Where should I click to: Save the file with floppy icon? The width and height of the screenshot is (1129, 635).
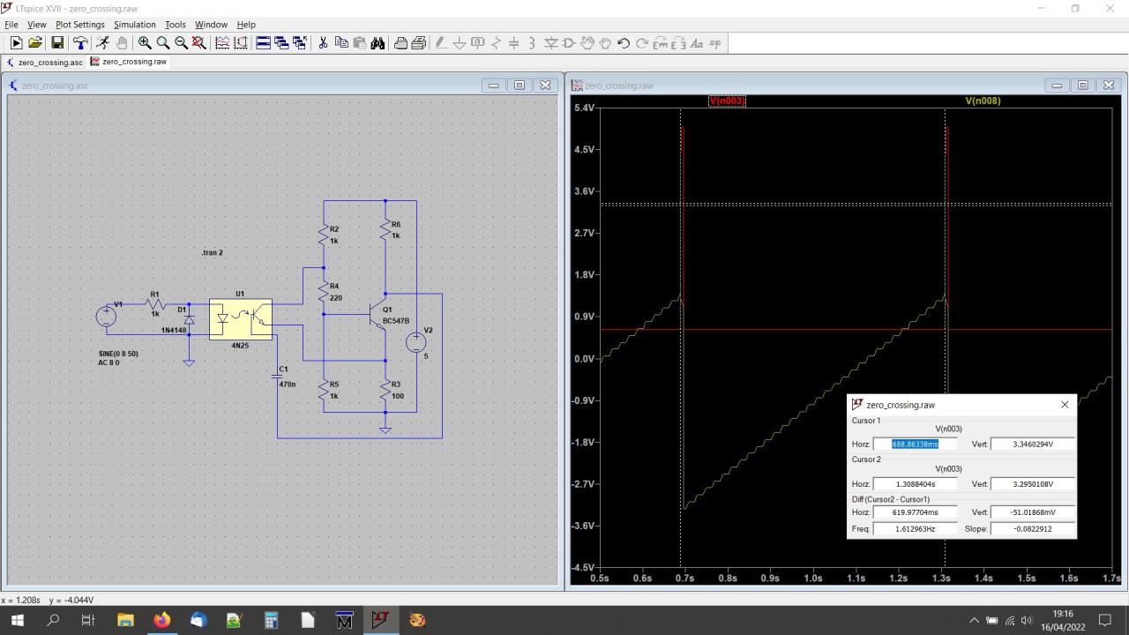click(x=57, y=42)
